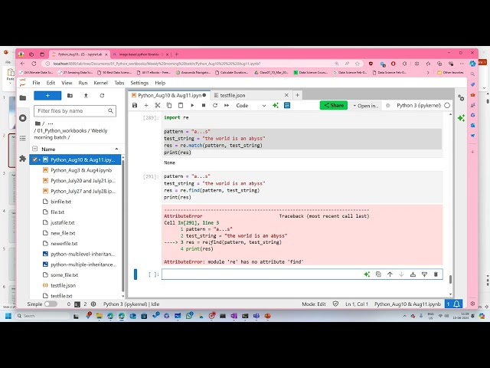Click the empty code cell input
The height and width of the screenshot is (368, 490).
coord(262,274)
